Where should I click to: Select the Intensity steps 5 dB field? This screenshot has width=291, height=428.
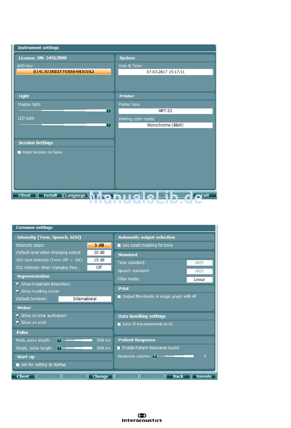[x=99, y=245]
